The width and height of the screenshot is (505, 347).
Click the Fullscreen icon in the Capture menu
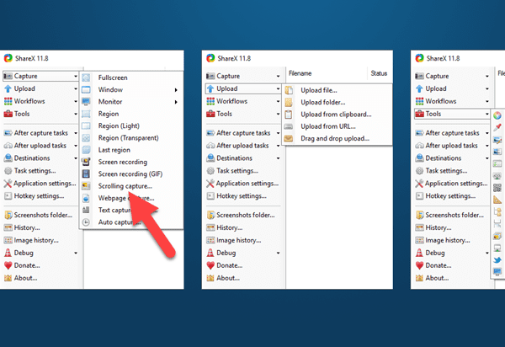(86, 77)
